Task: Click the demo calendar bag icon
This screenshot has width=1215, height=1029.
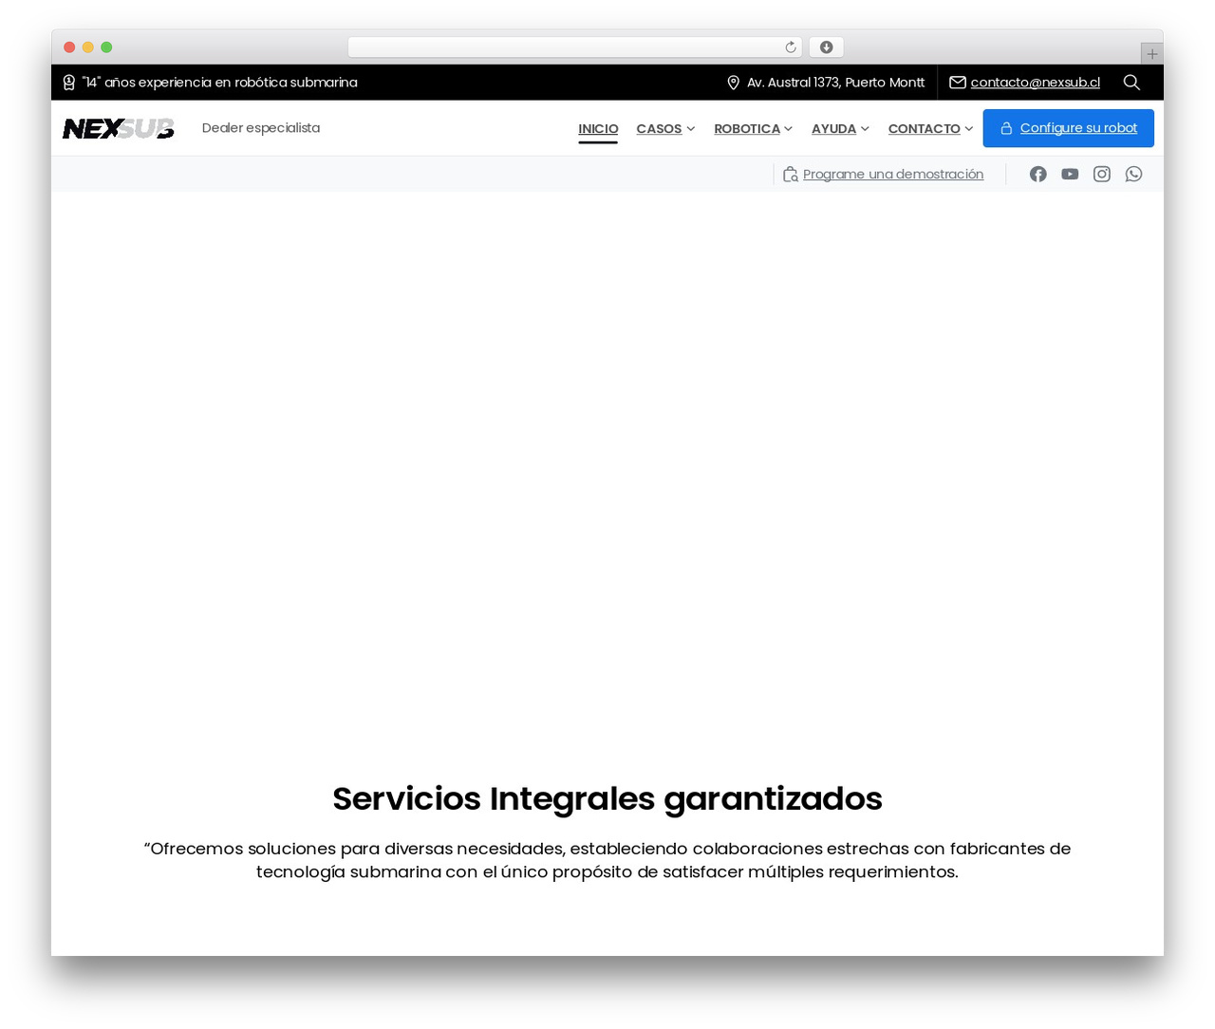Action: click(x=790, y=174)
